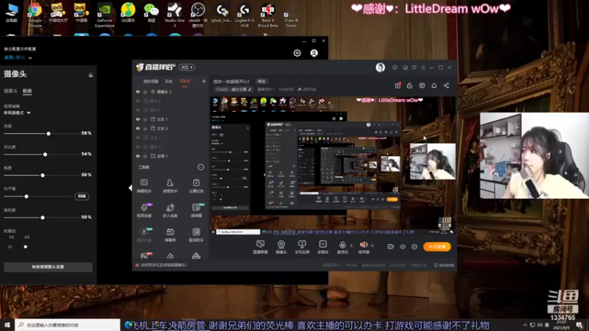The height and width of the screenshot is (331, 589).
Task: Open the 视频滤镜 filter mode dropdown
Action: click(x=17, y=113)
